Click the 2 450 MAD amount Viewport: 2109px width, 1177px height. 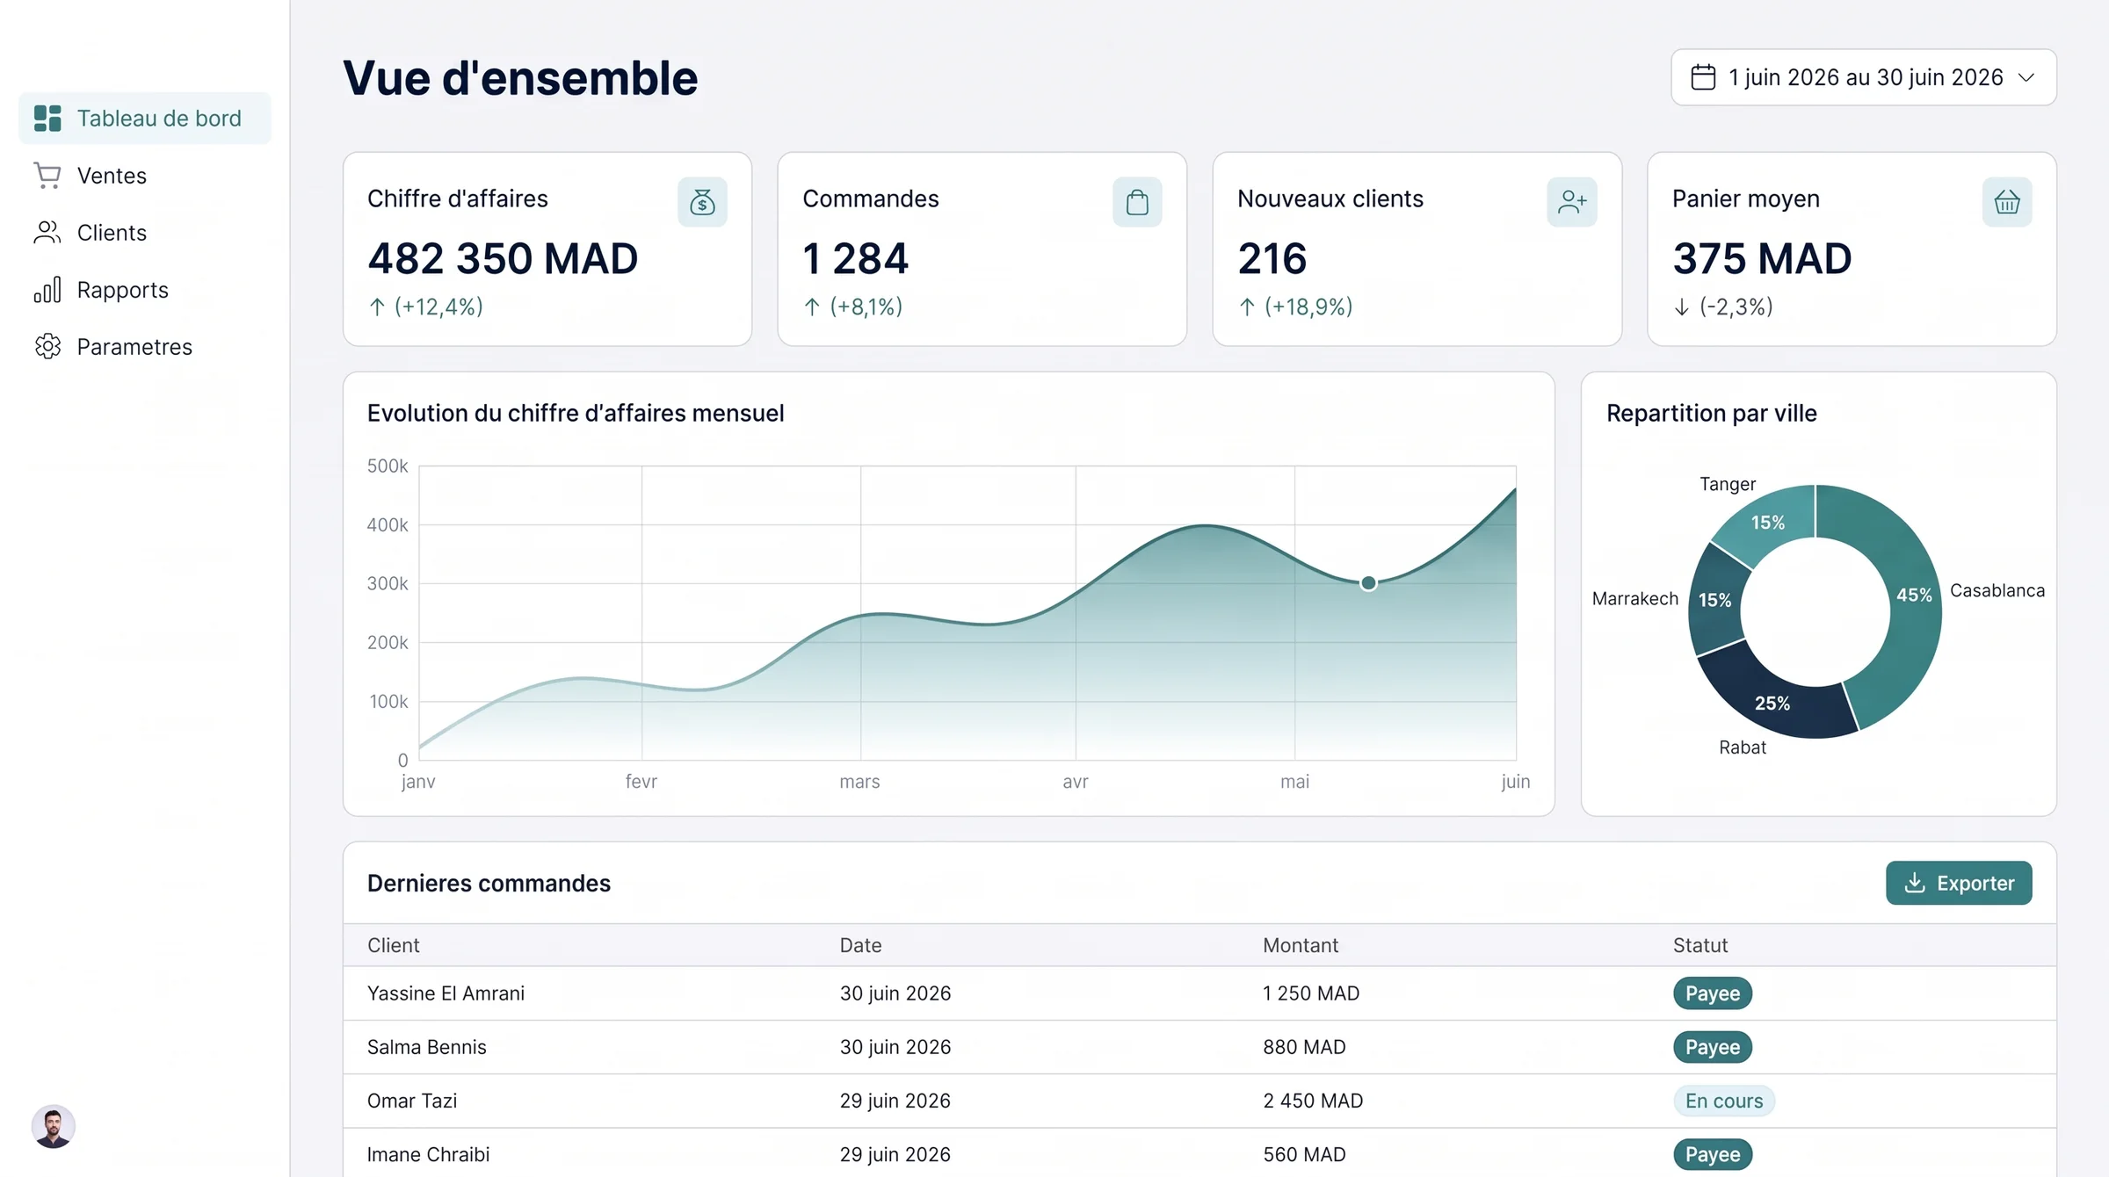1313,1101
